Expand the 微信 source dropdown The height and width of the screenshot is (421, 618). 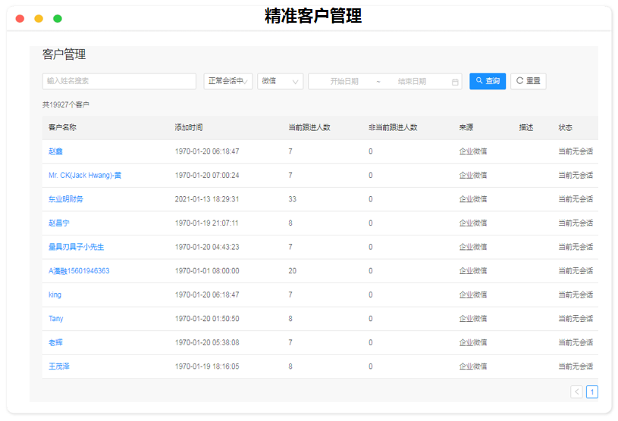tap(280, 81)
